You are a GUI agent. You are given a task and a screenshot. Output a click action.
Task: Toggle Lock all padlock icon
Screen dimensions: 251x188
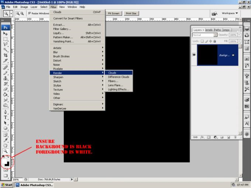point(215,41)
